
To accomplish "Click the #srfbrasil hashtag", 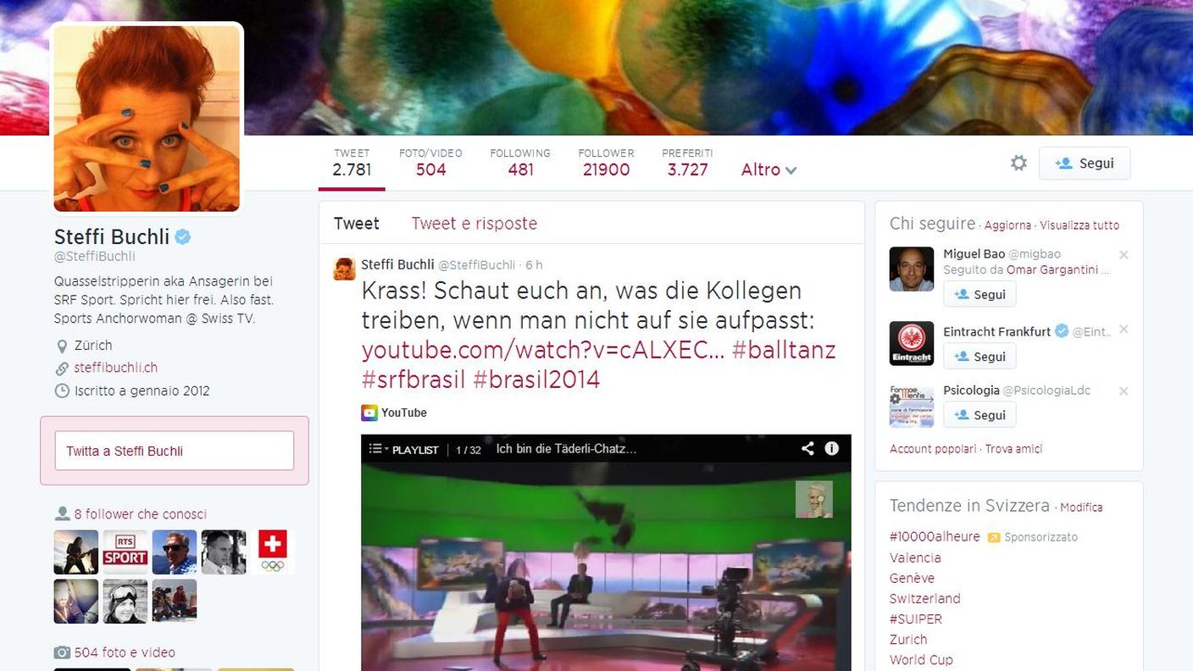I will click(413, 379).
